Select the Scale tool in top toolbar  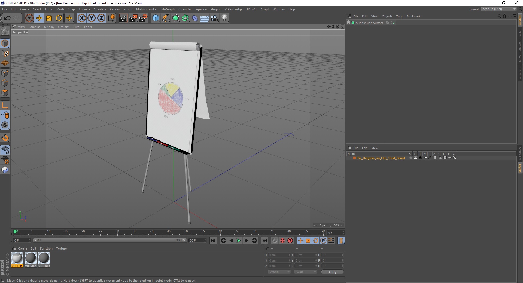[49, 18]
